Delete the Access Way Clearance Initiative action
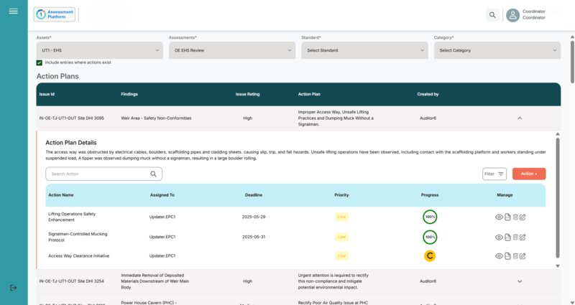The image size is (575, 305). click(x=515, y=256)
